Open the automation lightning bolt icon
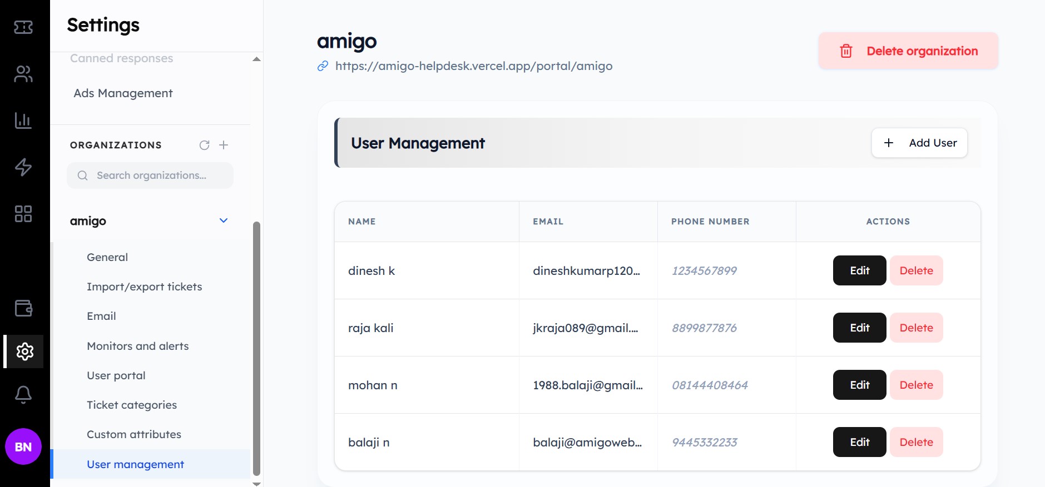 [23, 167]
